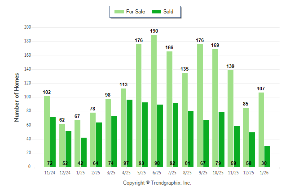Click the 7/25 x-axis month label
The image size is (290, 194).
point(172,173)
